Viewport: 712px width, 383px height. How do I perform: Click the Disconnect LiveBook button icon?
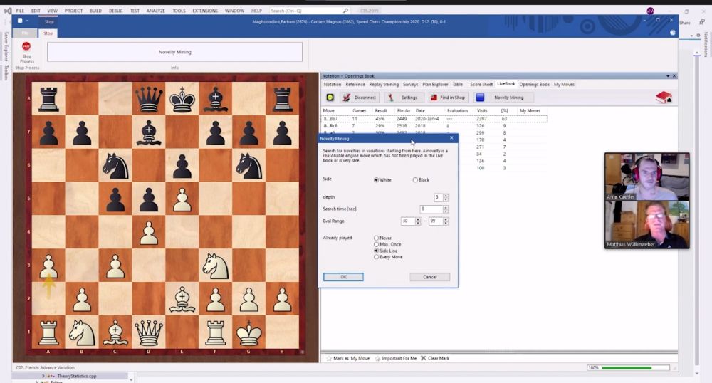point(347,98)
